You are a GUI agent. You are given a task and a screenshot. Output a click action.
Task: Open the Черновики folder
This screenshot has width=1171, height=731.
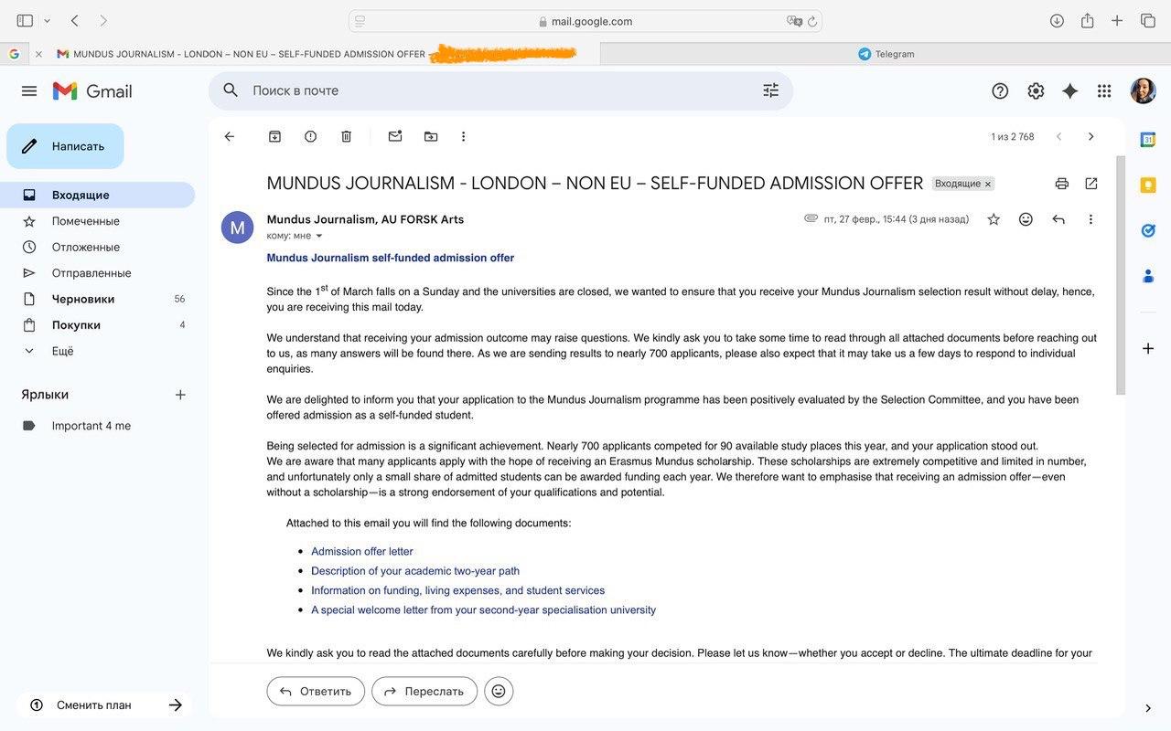[83, 299]
